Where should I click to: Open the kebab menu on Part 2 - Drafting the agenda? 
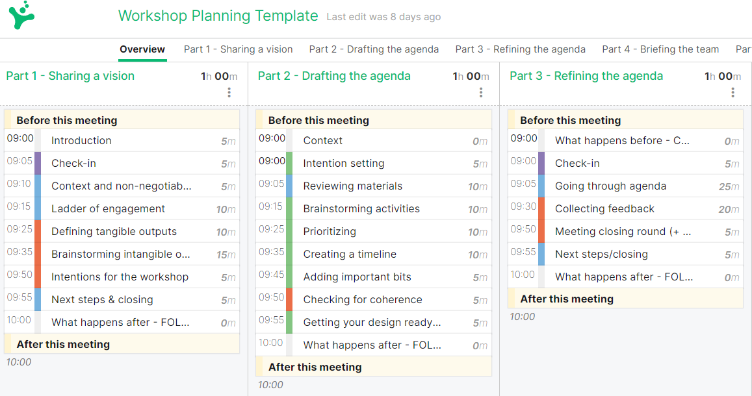coord(480,92)
